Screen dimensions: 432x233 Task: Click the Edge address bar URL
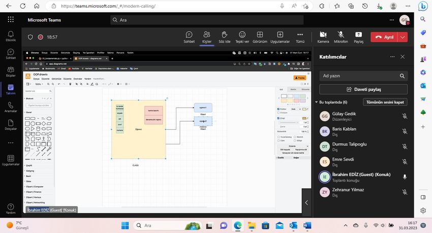click(108, 6)
